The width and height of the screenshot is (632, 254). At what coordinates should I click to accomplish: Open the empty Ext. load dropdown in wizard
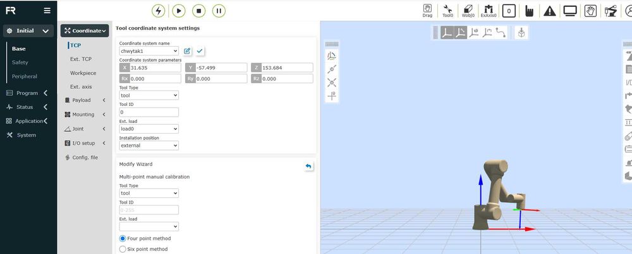point(149,226)
